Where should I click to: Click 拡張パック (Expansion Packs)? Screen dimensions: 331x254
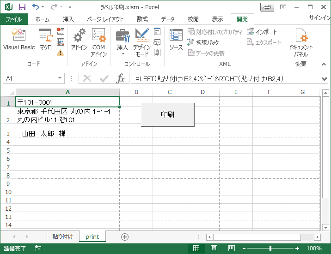[x=203, y=42]
